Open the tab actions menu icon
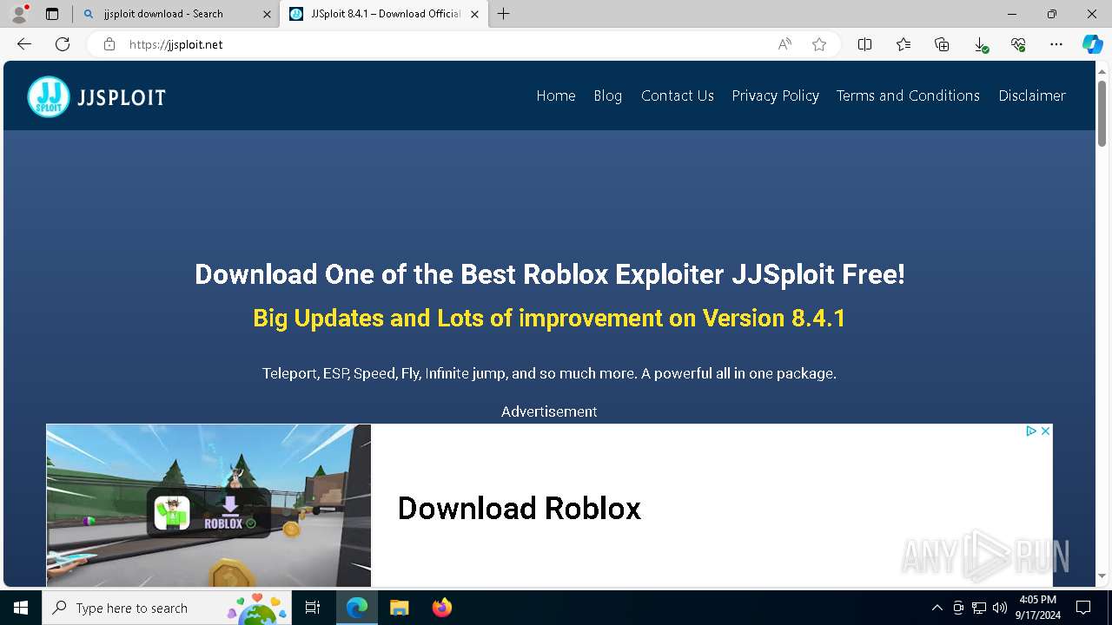Screen dimensions: 1112x625 52,14
